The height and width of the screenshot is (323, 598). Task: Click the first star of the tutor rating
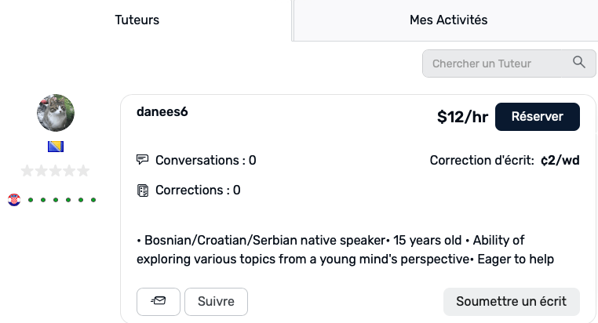27,170
